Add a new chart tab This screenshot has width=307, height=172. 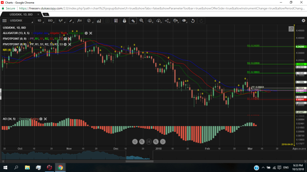pyautogui.click(x=46, y=14)
